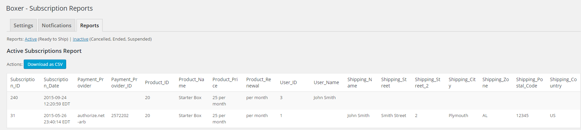Click the Shipping_Postal_Code column header
Viewport: 581px width, 130px height.
coord(530,82)
